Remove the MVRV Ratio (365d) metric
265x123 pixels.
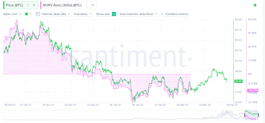coord(92,5)
